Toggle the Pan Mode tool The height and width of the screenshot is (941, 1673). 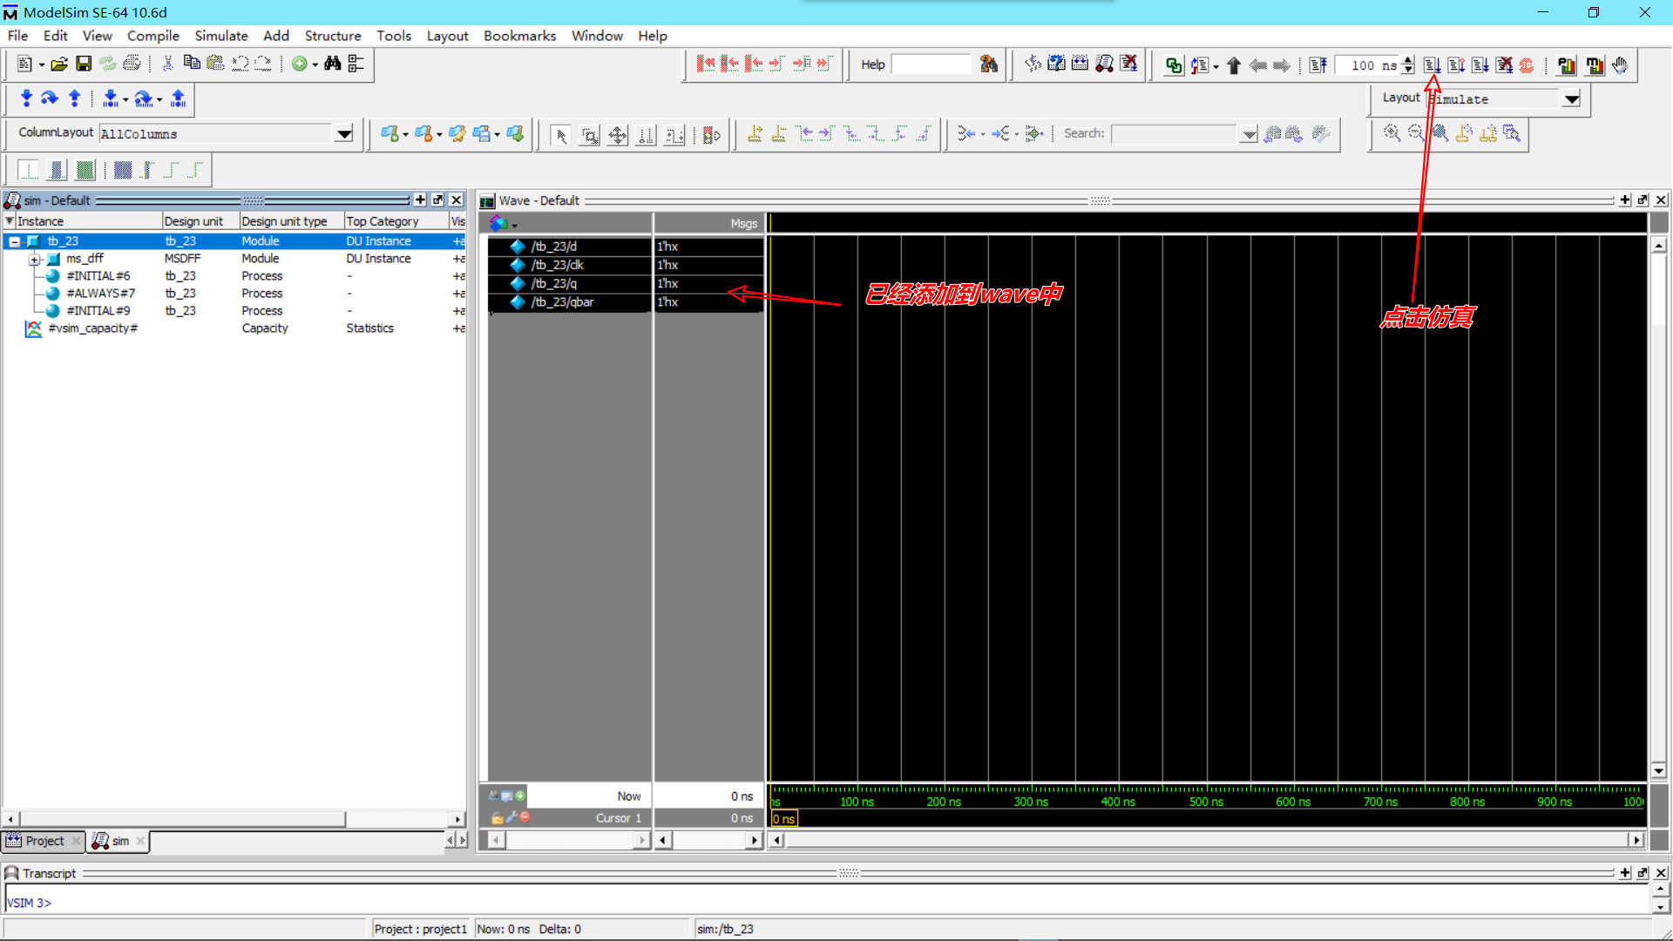coord(618,135)
